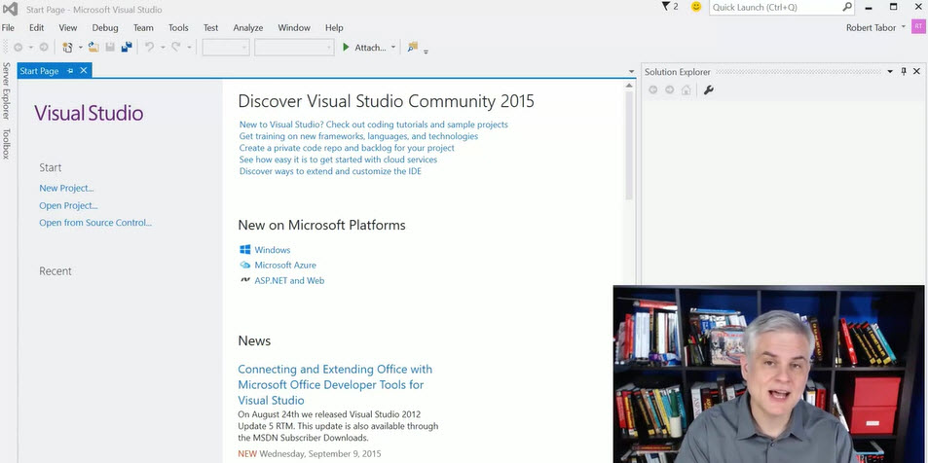Expand the Robert Tabor account dropdown
The image size is (928, 463).
tap(904, 27)
